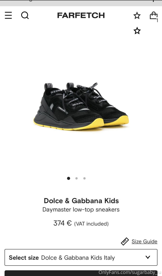Viewport: 162px width, 276px height.
Task: Open wishlist via header star icon
Action: click(x=137, y=16)
